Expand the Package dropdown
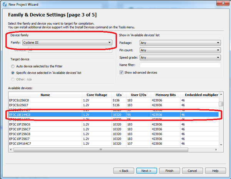Screen dimensions: 231x179 pos(180,43)
